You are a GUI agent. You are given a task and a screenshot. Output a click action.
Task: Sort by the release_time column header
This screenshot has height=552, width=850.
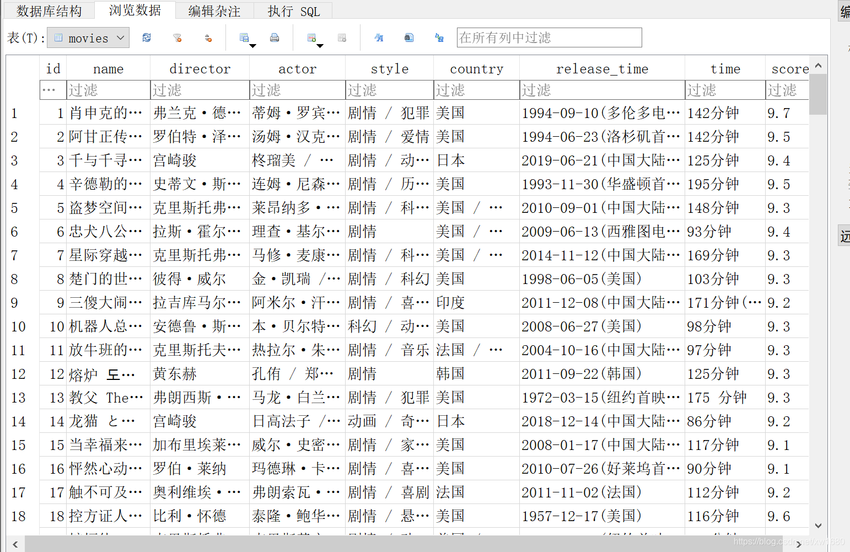pyautogui.click(x=602, y=68)
